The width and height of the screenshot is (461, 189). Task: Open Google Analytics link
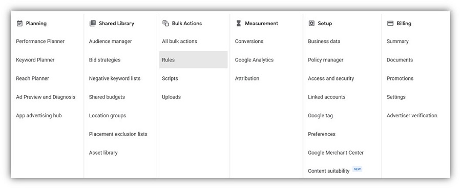click(x=254, y=60)
